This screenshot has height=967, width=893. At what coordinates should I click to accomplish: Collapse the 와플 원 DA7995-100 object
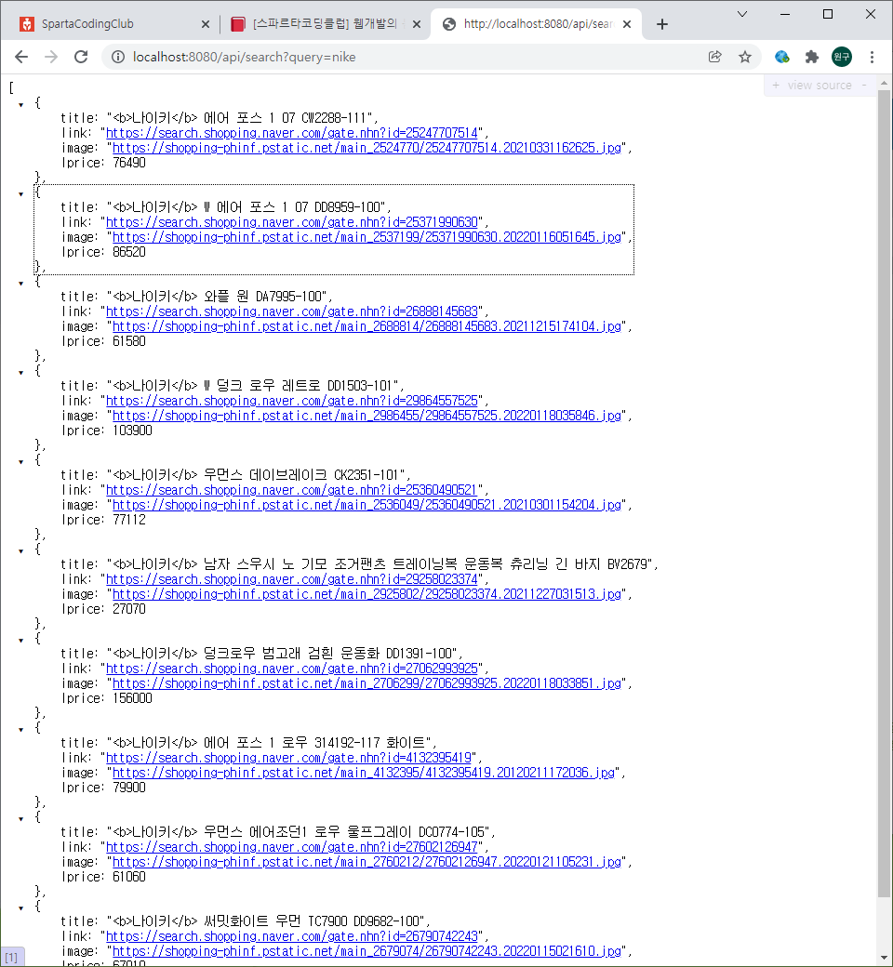click(21, 284)
